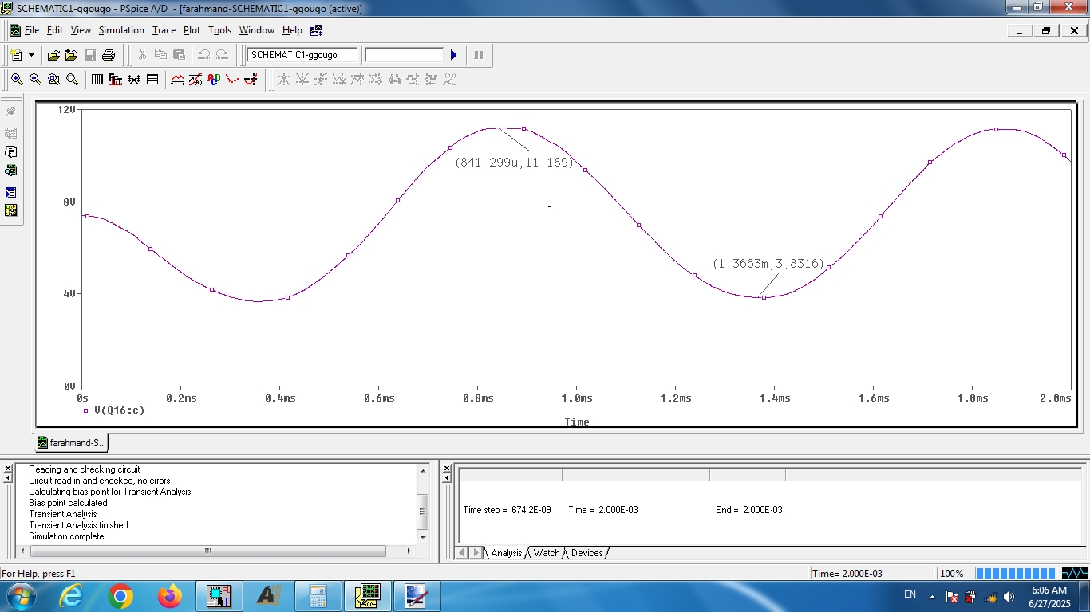Select the ABC text label tool

click(x=214, y=80)
